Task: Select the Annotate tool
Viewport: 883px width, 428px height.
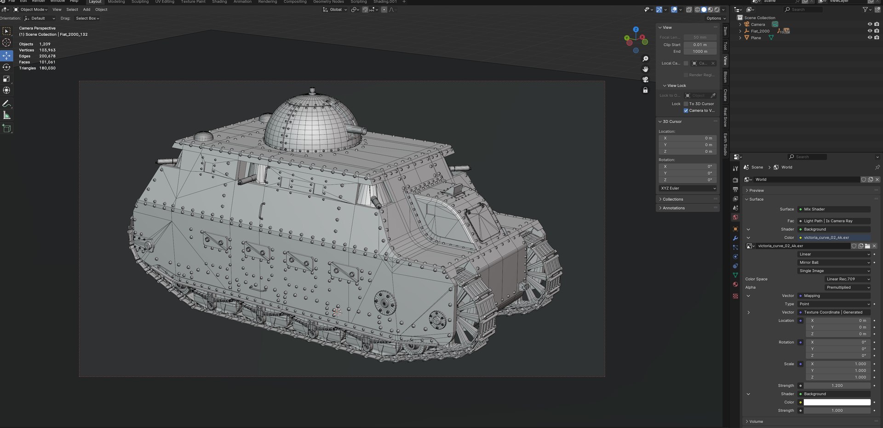Action: click(x=6, y=104)
